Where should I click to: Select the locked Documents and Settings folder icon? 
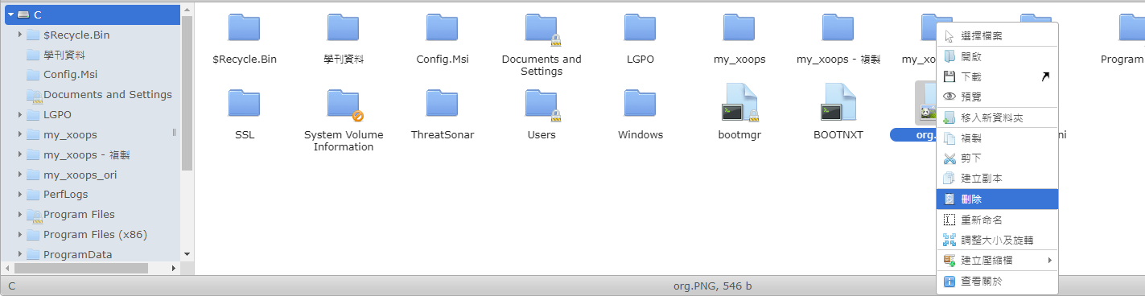point(542,28)
